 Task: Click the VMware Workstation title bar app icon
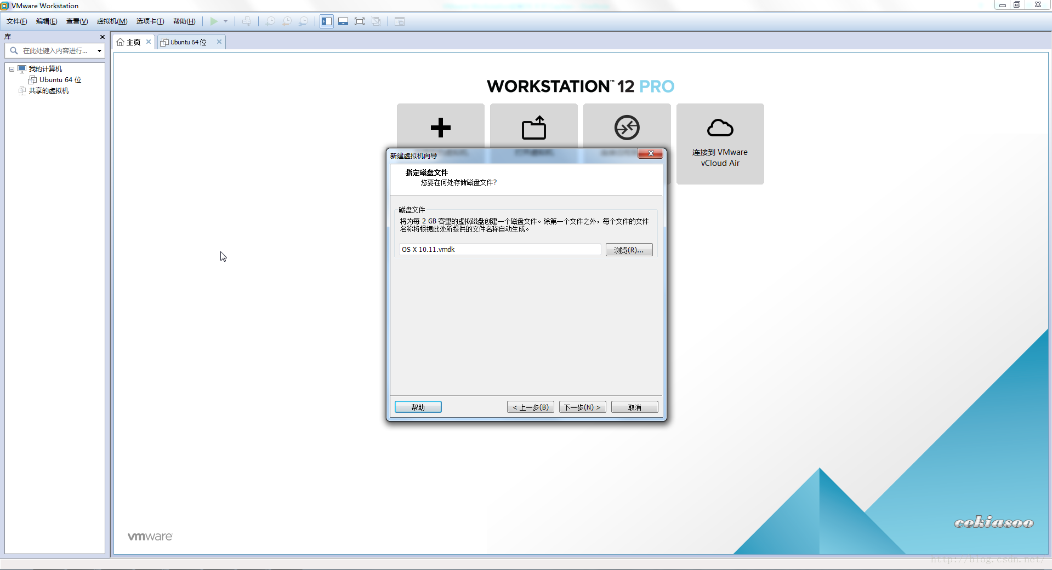pyautogui.click(x=5, y=5)
